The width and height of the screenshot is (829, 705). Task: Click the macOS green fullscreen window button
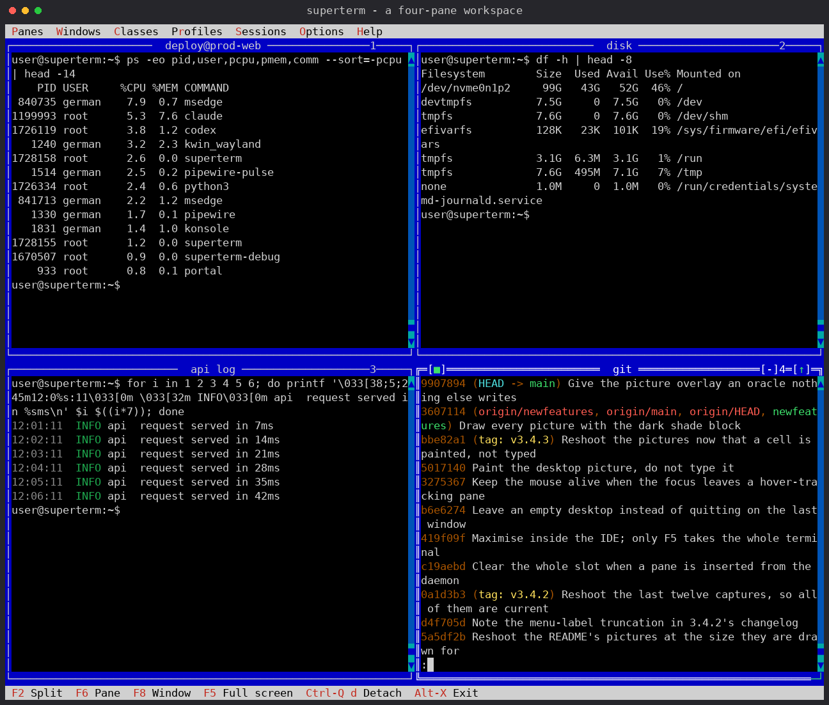(38, 10)
